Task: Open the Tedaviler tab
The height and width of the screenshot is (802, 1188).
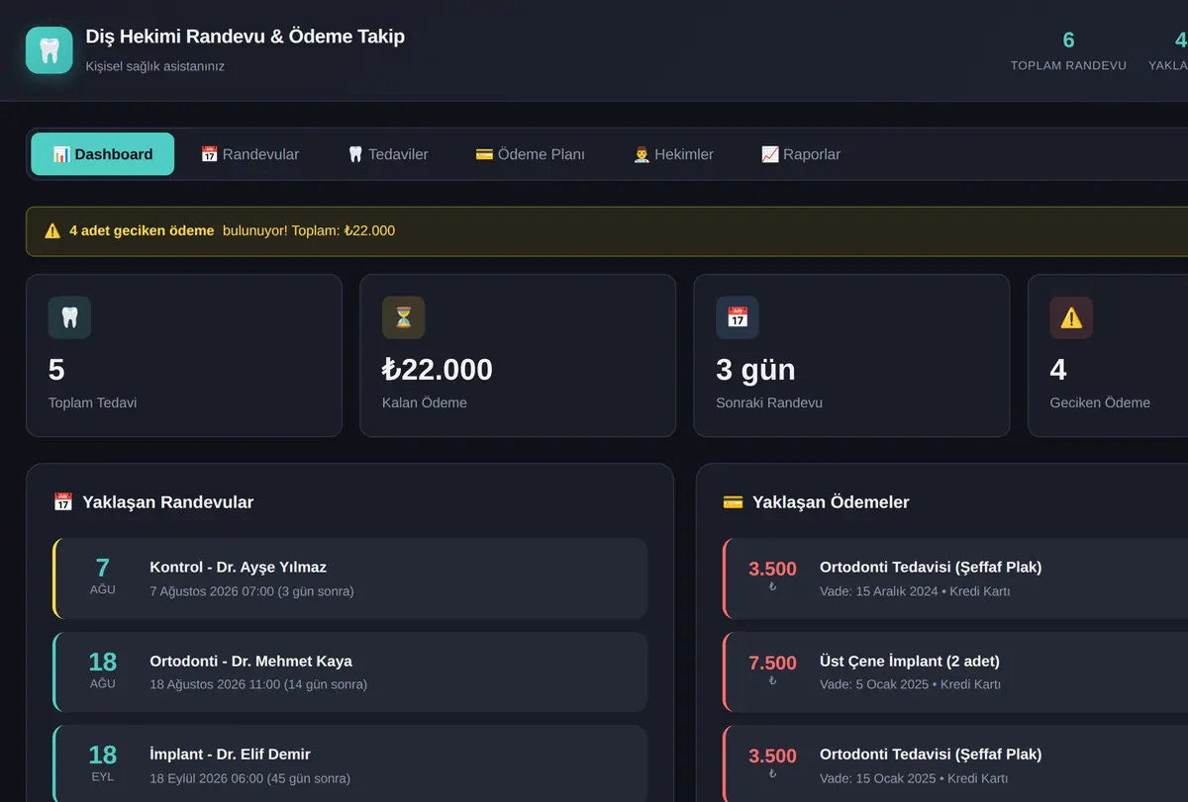Action: pos(388,154)
